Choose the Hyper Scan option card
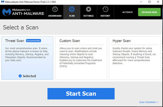The height and width of the screenshot is (107, 163). click(x=135, y=58)
